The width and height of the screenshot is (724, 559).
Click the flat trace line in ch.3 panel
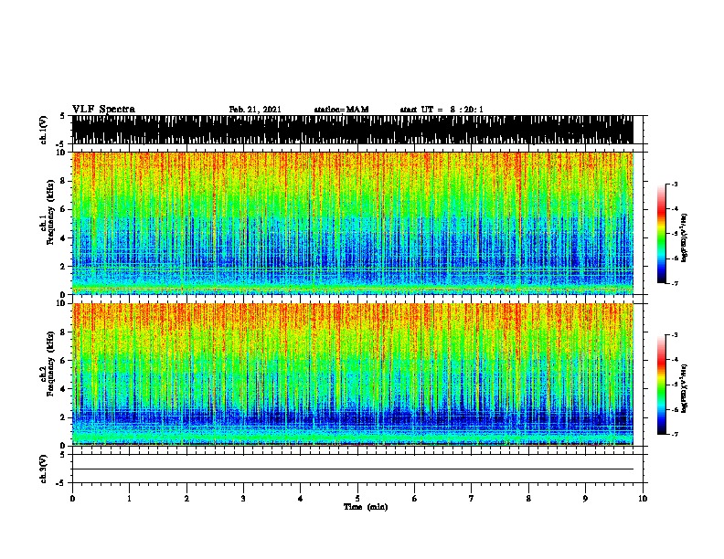352,469
